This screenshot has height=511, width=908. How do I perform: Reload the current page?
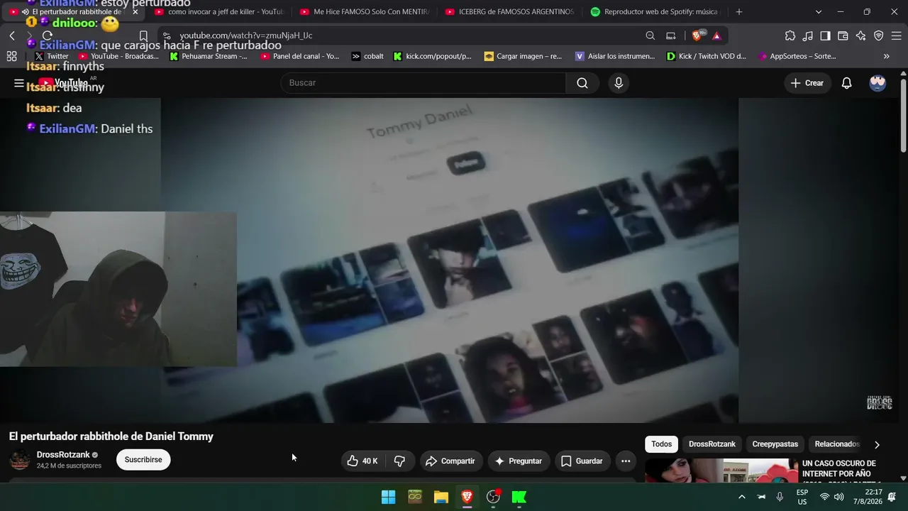(48, 35)
